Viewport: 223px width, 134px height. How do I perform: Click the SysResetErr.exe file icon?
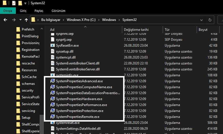[x=53, y=46]
